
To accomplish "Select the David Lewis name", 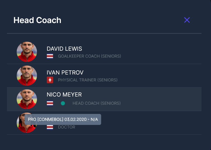I will pos(64,49).
